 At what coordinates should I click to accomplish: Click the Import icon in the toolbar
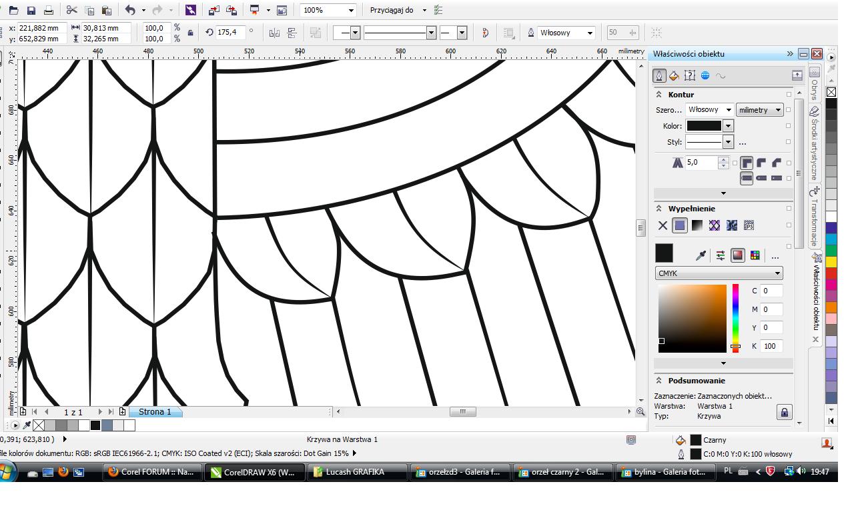[213, 11]
